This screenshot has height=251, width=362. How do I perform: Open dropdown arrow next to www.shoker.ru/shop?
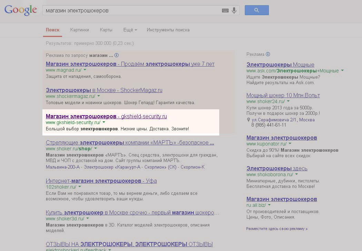[95, 148]
